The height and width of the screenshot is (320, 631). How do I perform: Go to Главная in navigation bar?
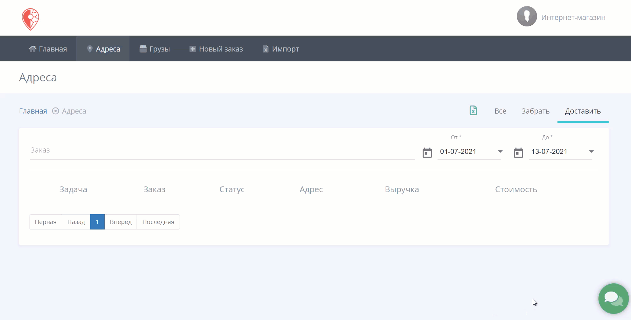[48, 49]
